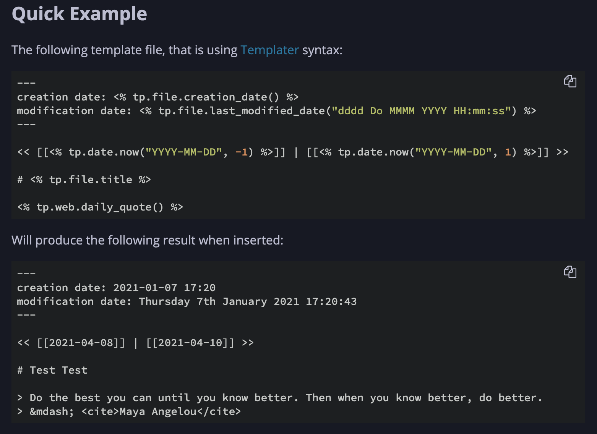Select the Maya Angelou quote line
This screenshot has height=434, width=597.
[279, 397]
